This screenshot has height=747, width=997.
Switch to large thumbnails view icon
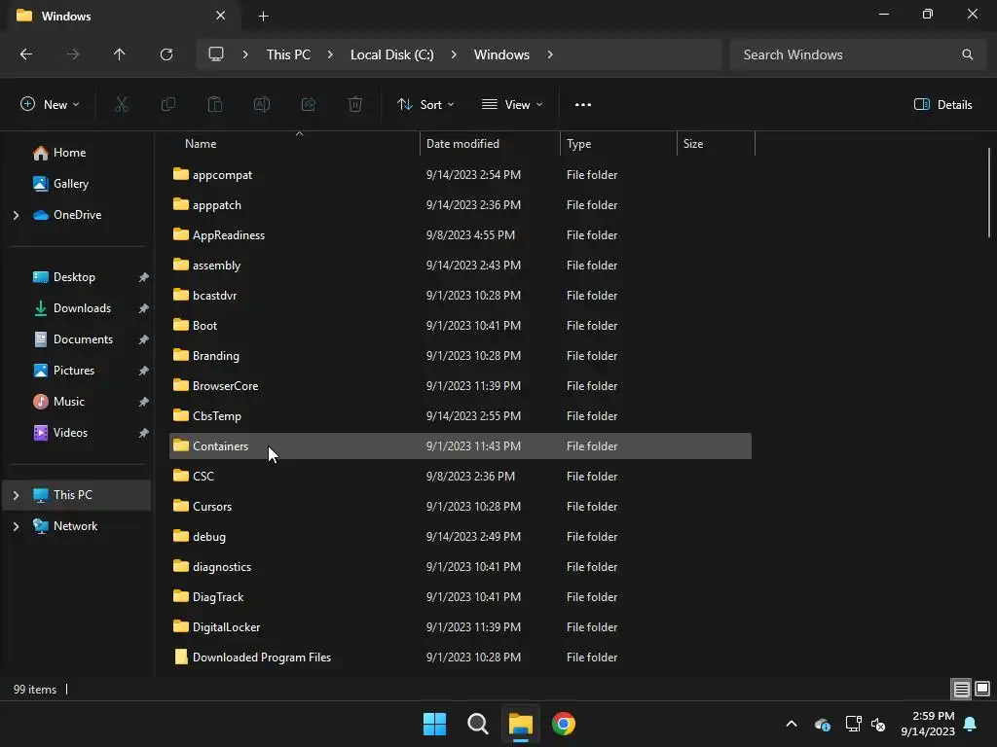(982, 690)
